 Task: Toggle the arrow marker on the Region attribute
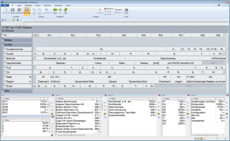click(x=30, y=82)
